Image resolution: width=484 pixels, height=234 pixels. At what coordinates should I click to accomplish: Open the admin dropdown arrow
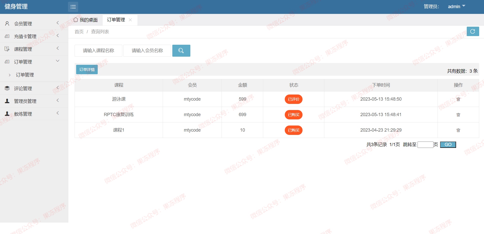pos(464,6)
